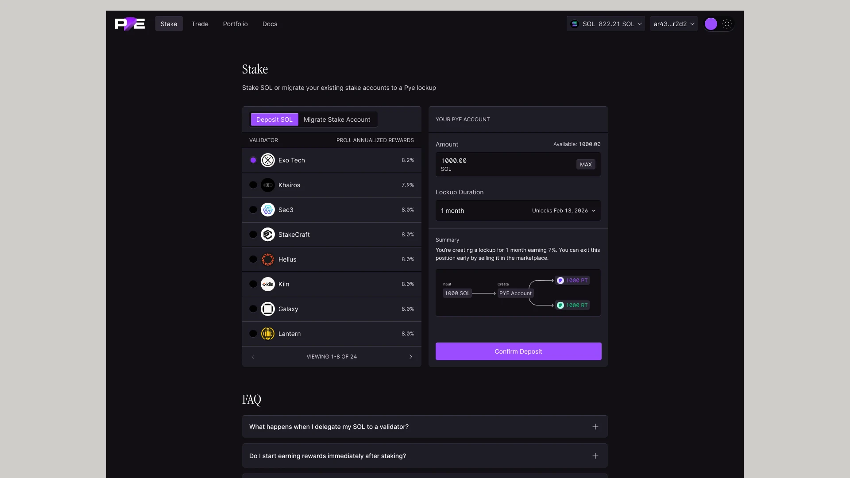Viewport: 850px width, 478px height.
Task: Select the StakeCraft radio button
Action: tap(253, 235)
